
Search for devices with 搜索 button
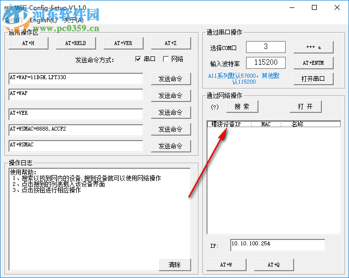click(242, 106)
